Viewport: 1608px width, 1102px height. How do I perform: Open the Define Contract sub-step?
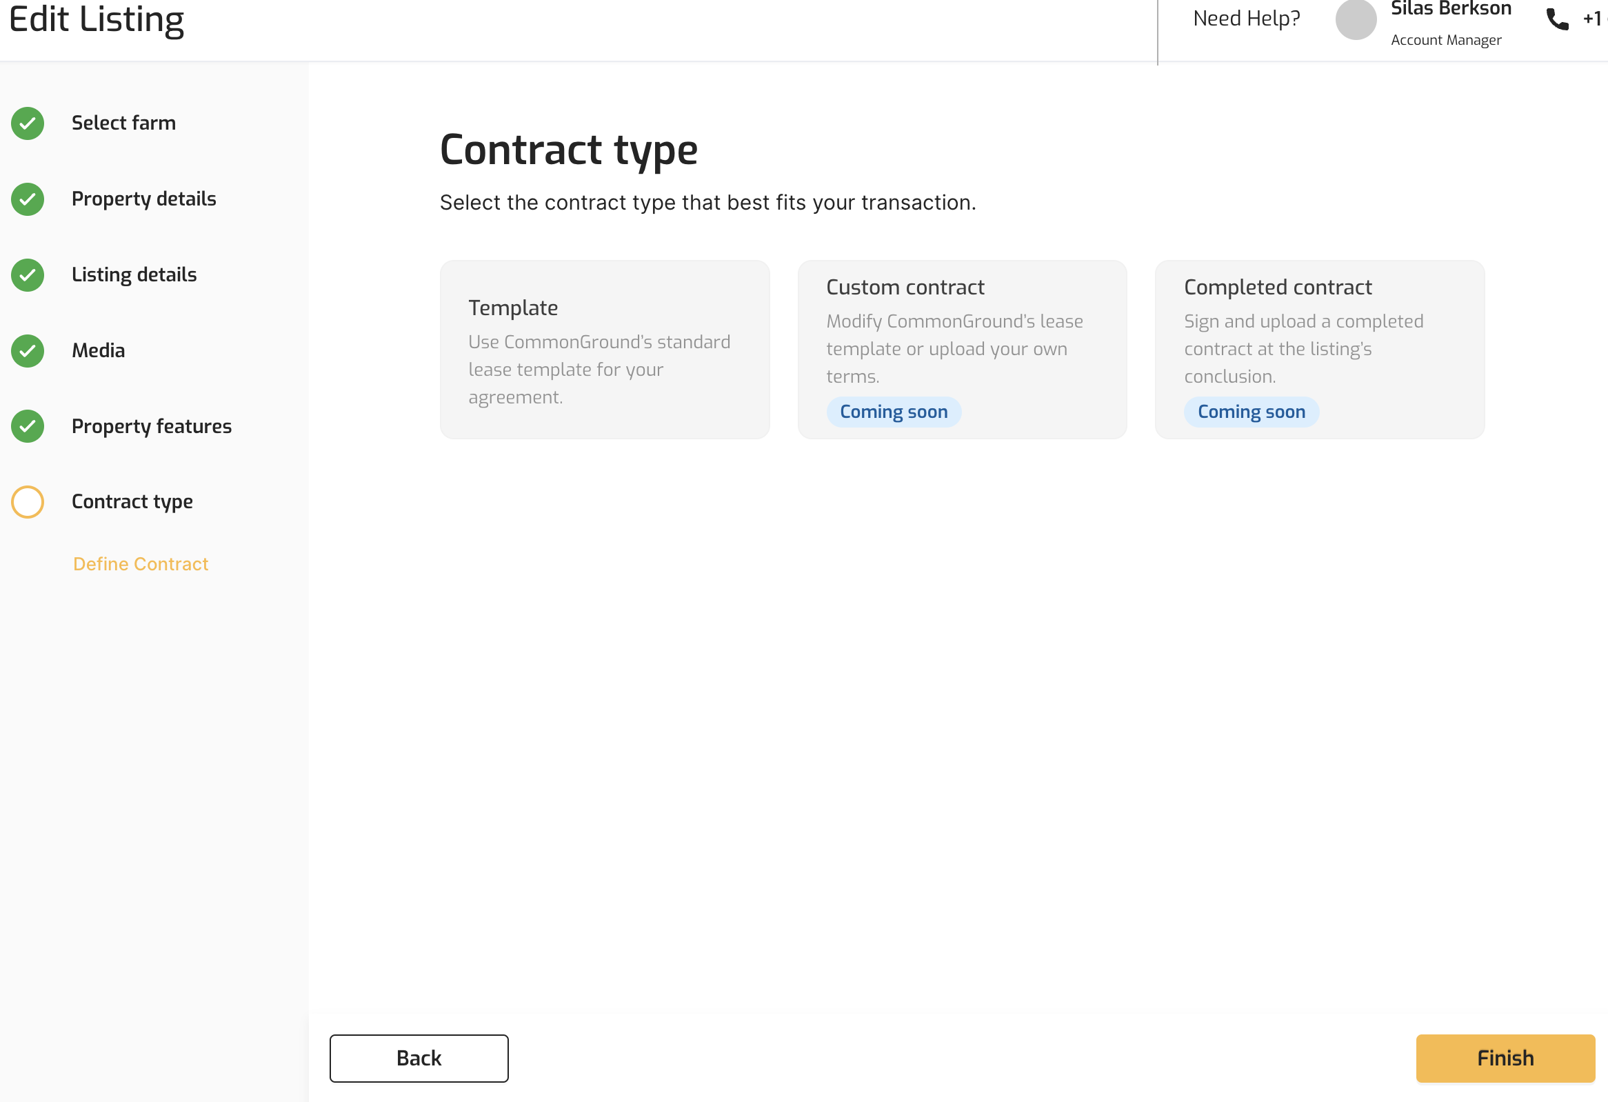[141, 564]
